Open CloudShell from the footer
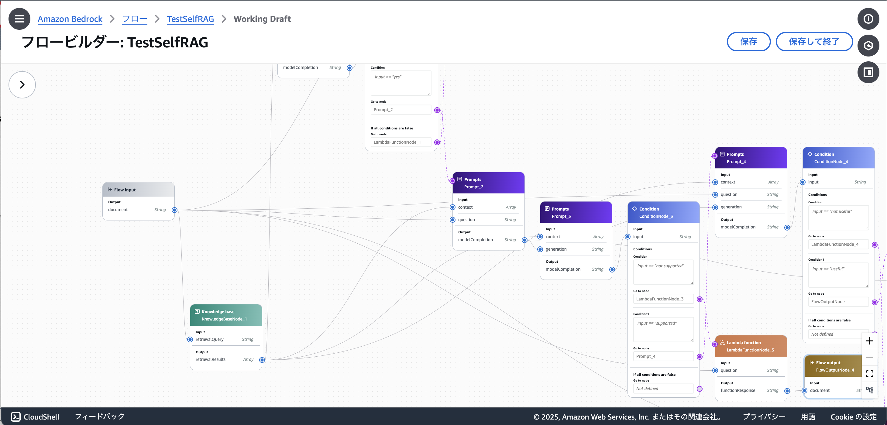 tap(35, 417)
